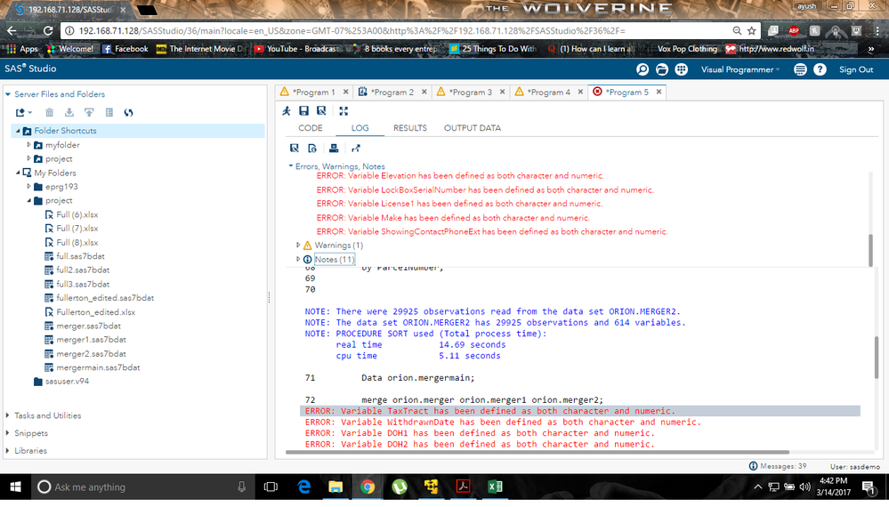Screen dimensions: 889x507
Task: Click the Elevation error link in the summary
Action: click(x=460, y=175)
